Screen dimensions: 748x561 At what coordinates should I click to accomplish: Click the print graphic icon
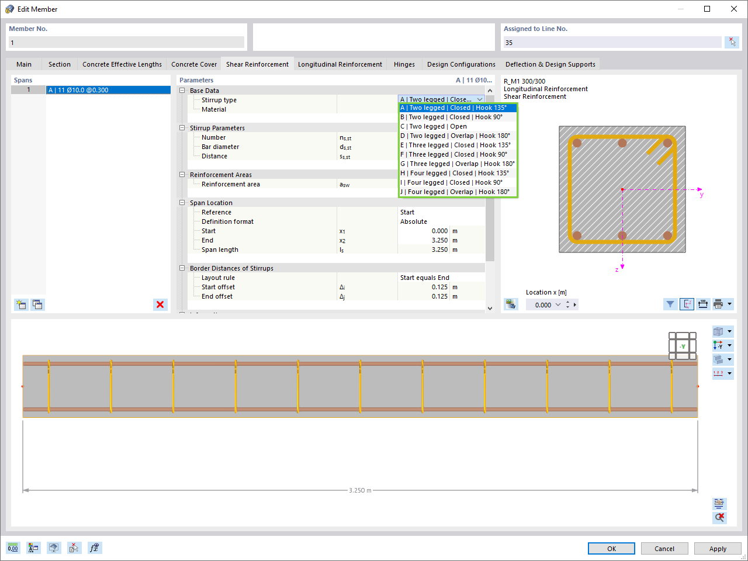pyautogui.click(x=719, y=304)
